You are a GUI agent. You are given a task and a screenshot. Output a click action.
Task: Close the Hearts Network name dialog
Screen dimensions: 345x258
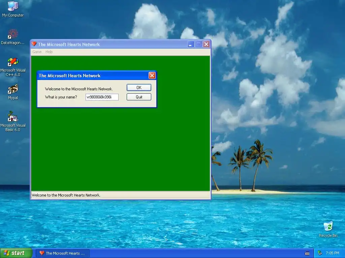[x=152, y=76]
